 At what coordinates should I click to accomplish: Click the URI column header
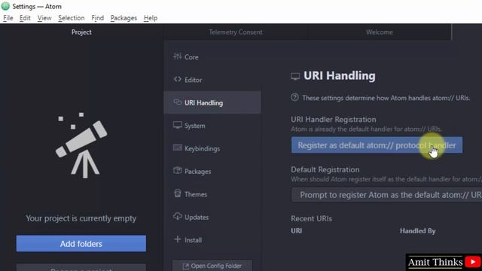coord(296,231)
